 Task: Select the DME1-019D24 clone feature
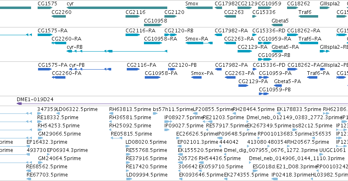click(x=182, y=104)
